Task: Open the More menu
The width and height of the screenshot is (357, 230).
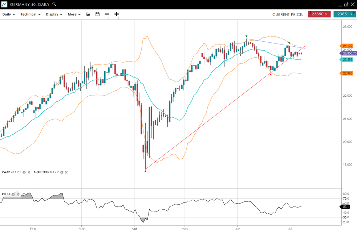Action: coord(74,14)
